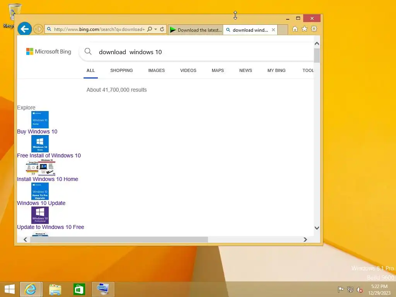This screenshot has width=396, height=297.
Task: Open the 'Install Windows 10 Home' link
Action: (x=48, y=179)
